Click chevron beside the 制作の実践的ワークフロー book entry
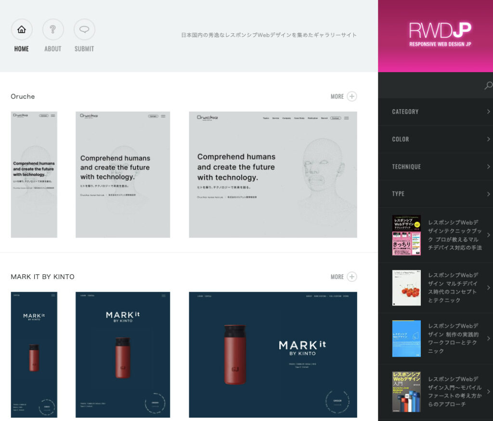This screenshot has height=421, width=493. [488, 338]
